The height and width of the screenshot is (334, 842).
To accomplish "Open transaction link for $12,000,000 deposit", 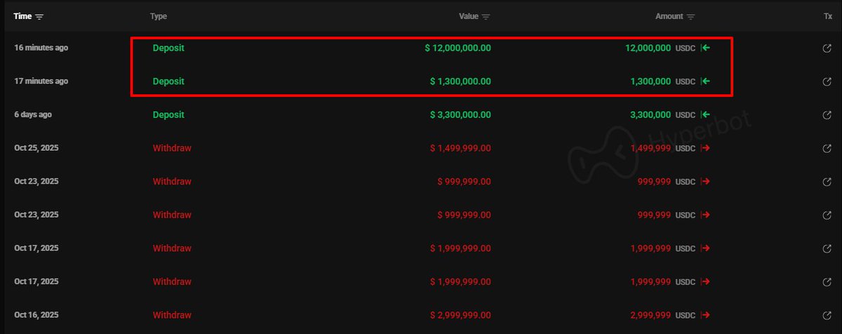I will pos(827,48).
